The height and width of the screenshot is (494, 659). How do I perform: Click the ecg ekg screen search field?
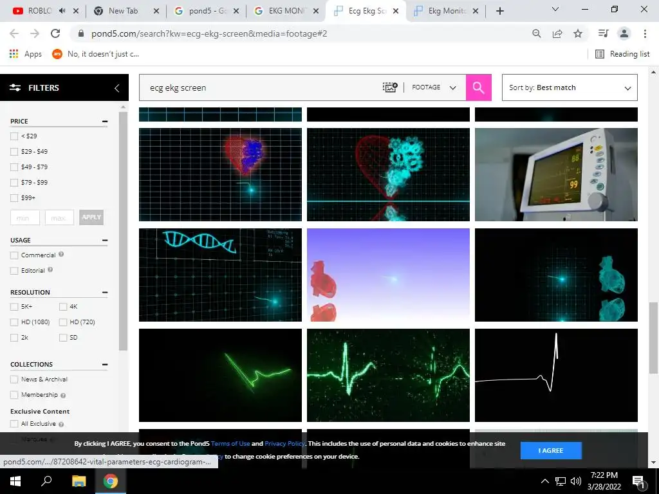(x=261, y=87)
